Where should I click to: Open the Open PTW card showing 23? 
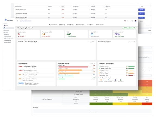pyautogui.click(x=101, y=34)
